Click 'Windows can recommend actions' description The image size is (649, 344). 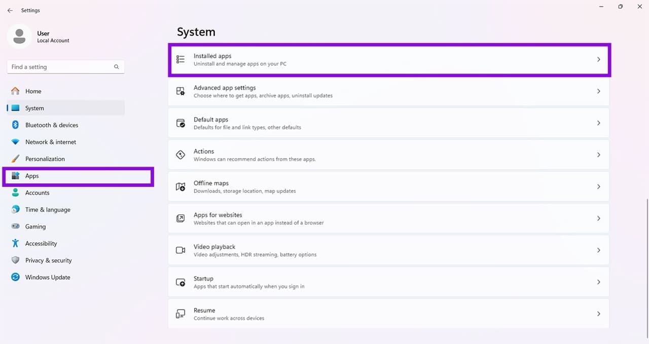tap(255, 159)
